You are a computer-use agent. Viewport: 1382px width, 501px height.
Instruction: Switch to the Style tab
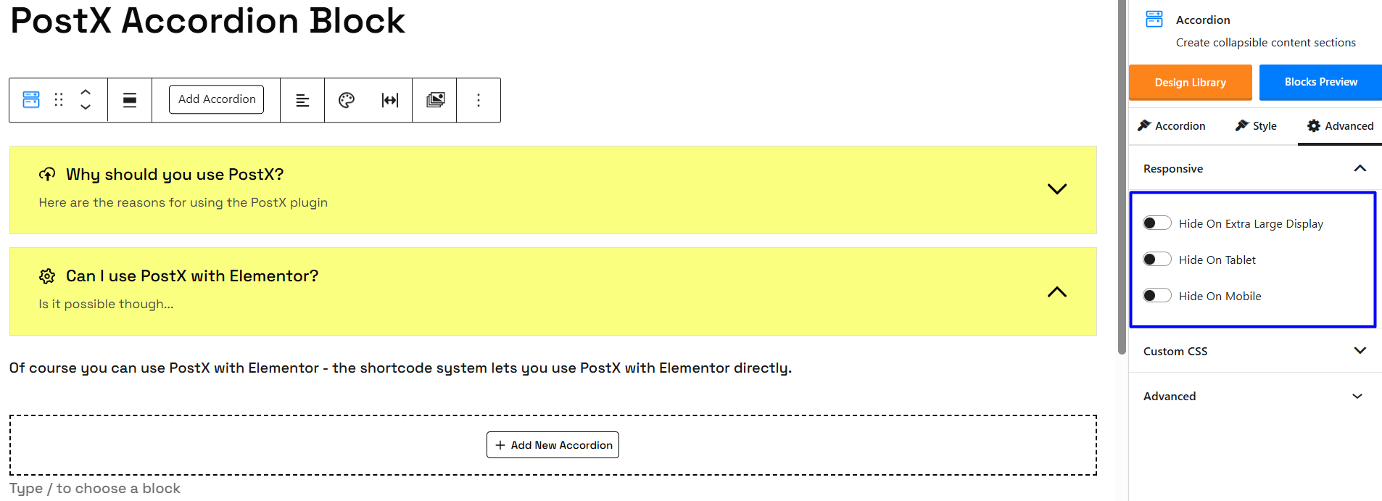click(x=1256, y=126)
